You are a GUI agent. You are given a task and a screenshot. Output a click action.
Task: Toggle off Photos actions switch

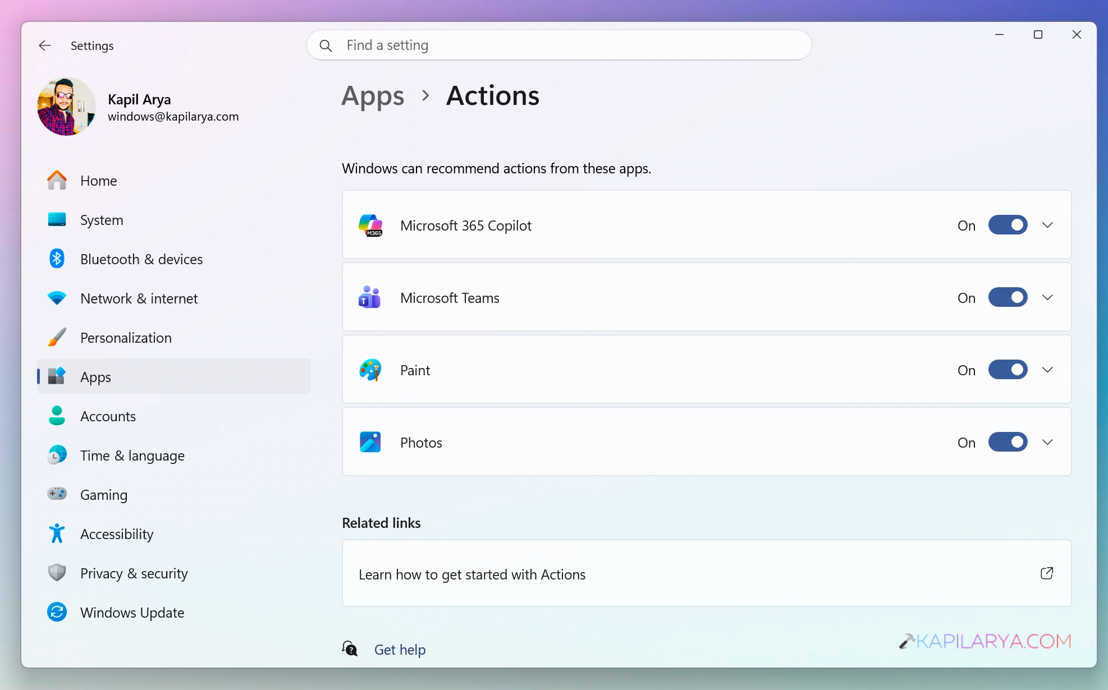pos(1008,442)
